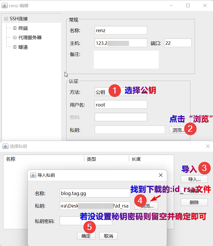Click the 导入... button
This screenshot has height=246, width=213.
pyautogui.click(x=194, y=179)
